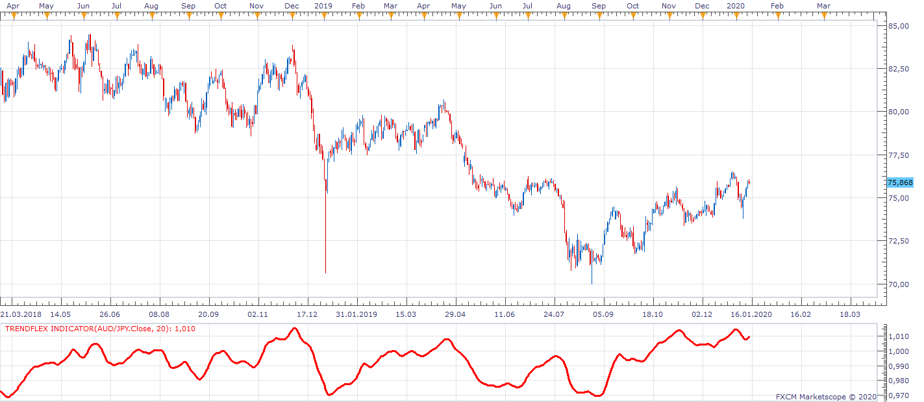Click the 24.07 date label
This screenshot has width=924, height=402.
tap(554, 314)
